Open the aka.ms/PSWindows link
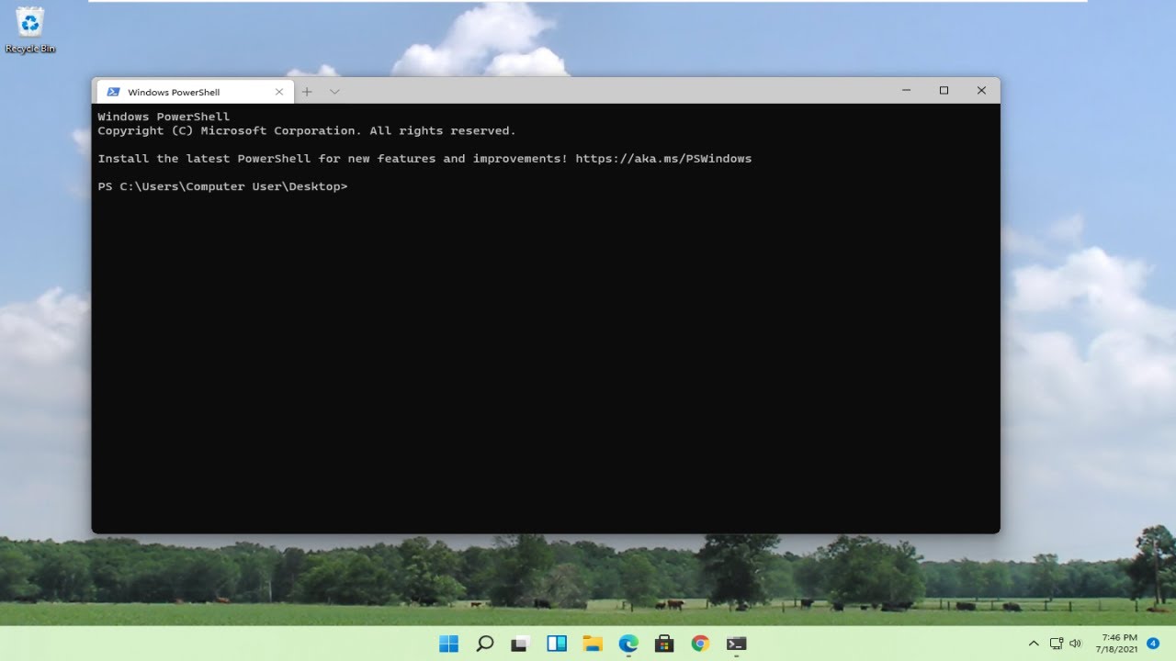The width and height of the screenshot is (1176, 661). 662,159
